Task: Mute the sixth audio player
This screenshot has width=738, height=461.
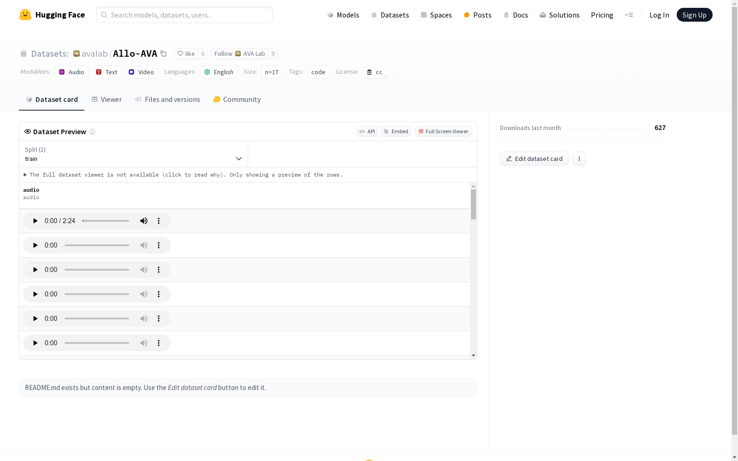Action: [144, 343]
